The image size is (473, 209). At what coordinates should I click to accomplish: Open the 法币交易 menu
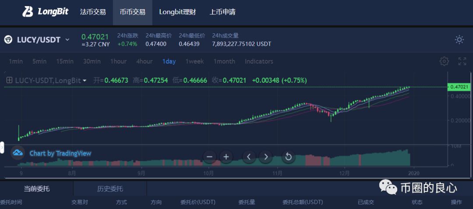click(93, 12)
